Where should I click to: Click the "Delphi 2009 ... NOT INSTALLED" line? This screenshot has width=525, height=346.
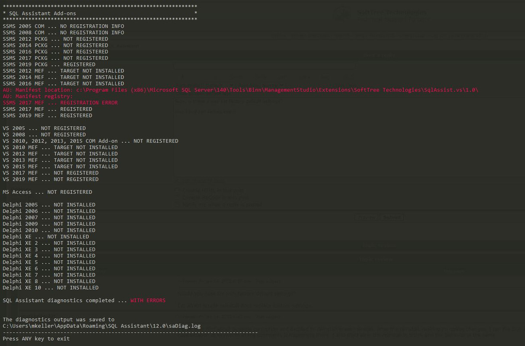[x=49, y=224]
